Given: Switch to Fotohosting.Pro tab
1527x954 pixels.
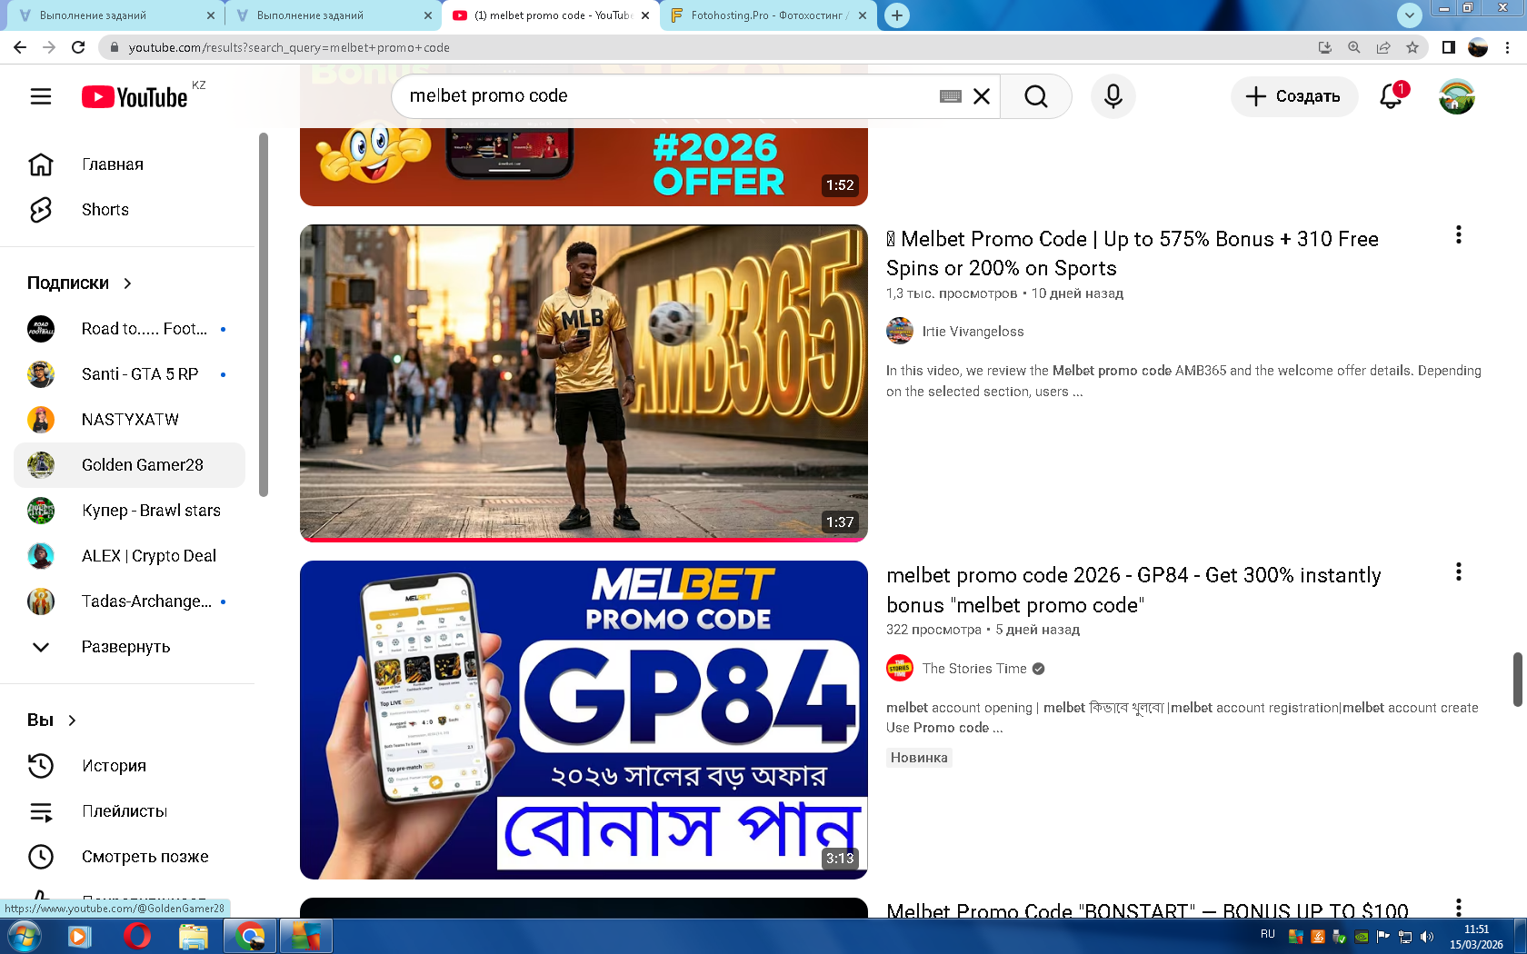Looking at the screenshot, I should [768, 15].
